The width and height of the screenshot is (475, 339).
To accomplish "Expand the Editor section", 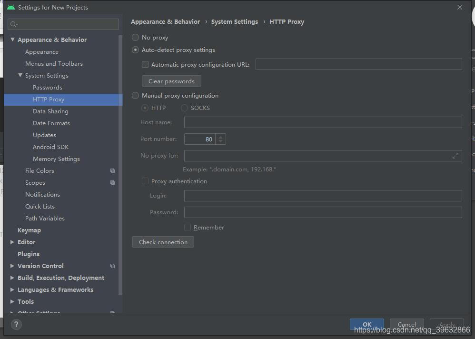I will pyautogui.click(x=12, y=242).
